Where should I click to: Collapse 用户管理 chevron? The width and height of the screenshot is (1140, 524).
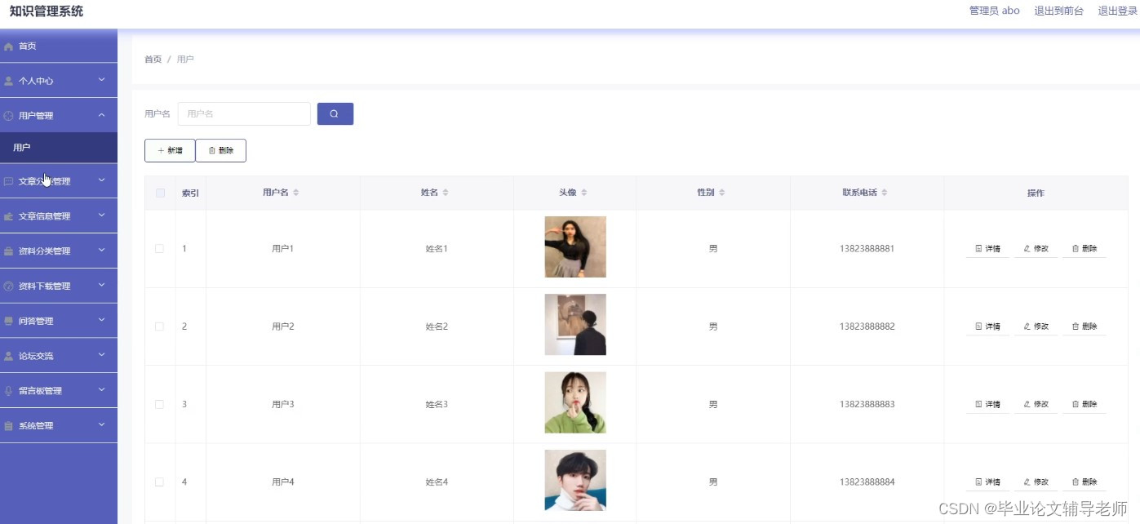tap(102, 115)
